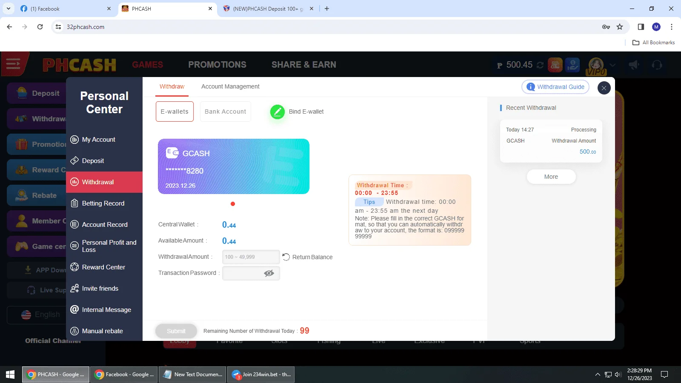Click the recent GCASH 500.00 withdrawal entry

[551, 141]
